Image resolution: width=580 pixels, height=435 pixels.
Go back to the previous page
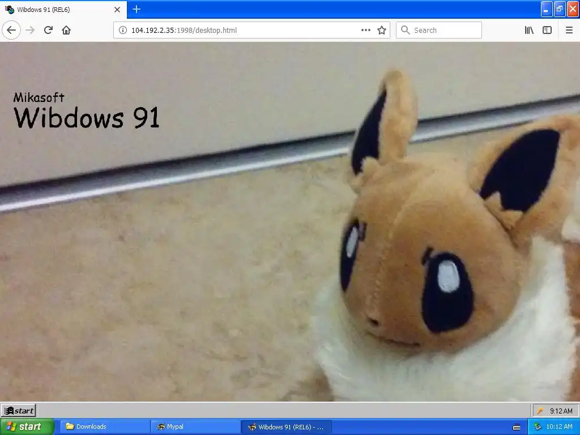(11, 30)
